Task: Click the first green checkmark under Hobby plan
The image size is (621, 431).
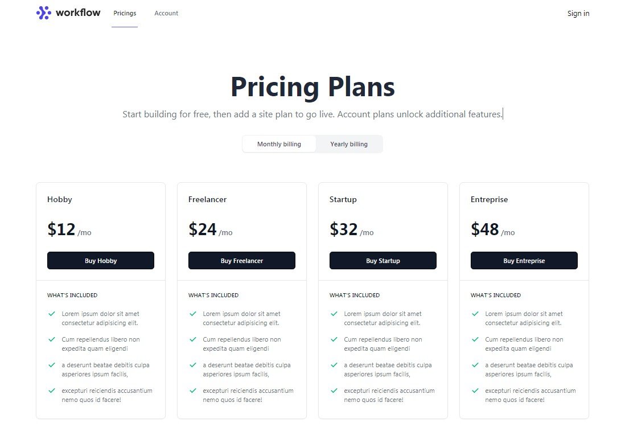Action: click(51, 314)
